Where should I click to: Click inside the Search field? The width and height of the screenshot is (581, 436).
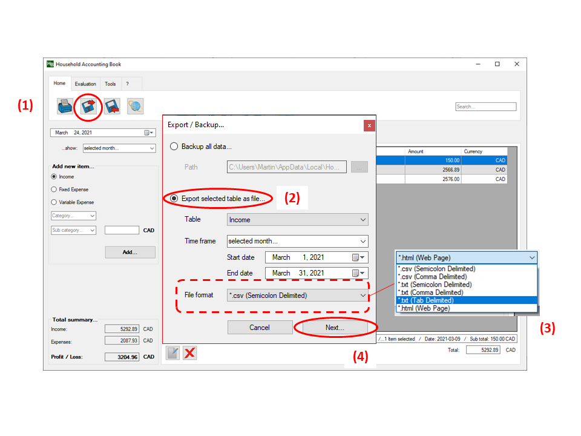tap(485, 107)
